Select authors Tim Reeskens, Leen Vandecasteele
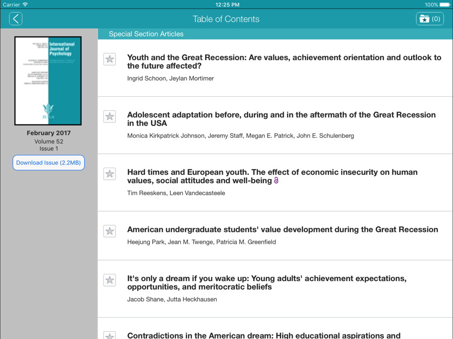 176,193
